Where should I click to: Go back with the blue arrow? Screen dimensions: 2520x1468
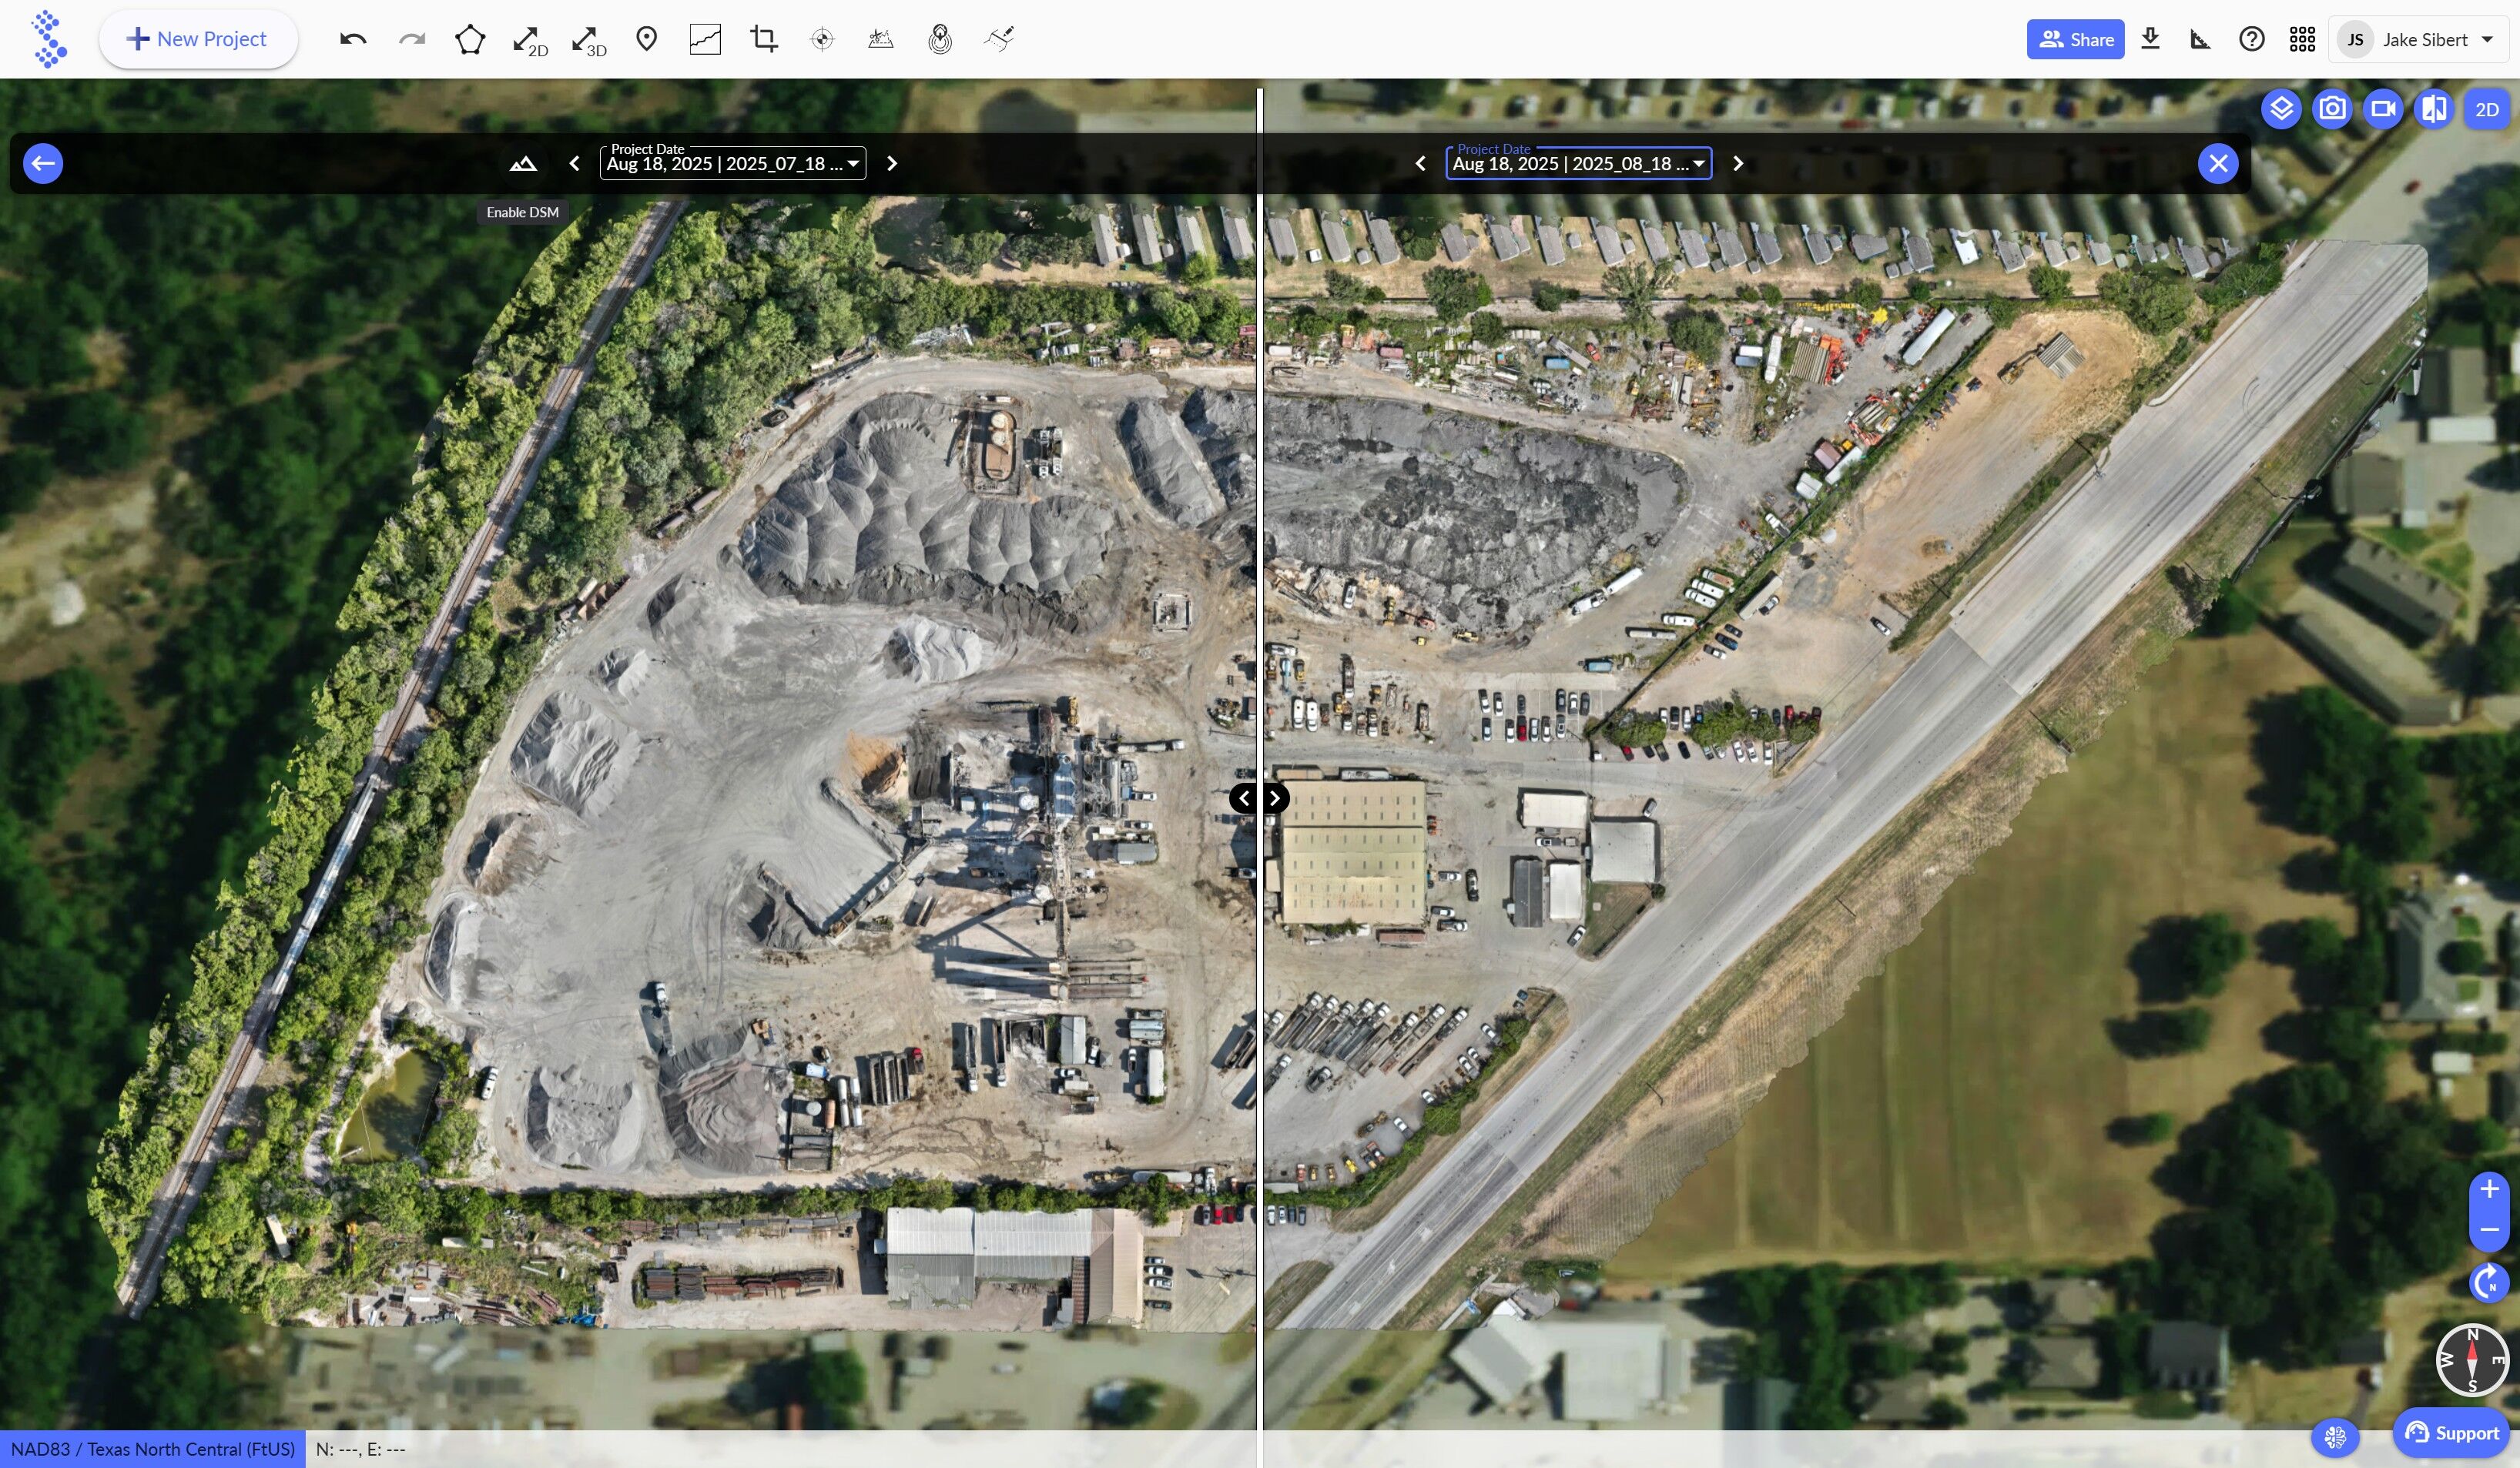click(x=43, y=163)
